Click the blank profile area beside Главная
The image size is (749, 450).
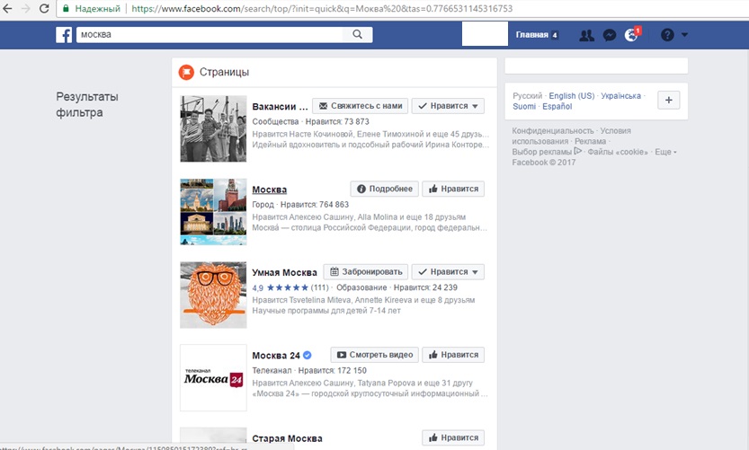coord(485,34)
